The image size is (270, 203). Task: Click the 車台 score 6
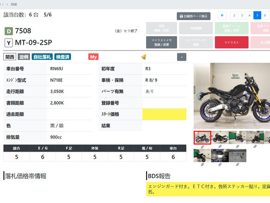(x=173, y=157)
